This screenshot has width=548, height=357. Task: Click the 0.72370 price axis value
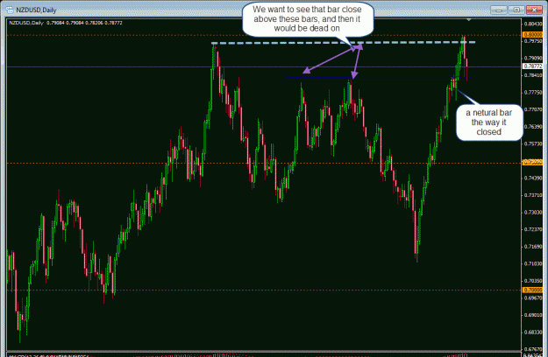point(532,229)
